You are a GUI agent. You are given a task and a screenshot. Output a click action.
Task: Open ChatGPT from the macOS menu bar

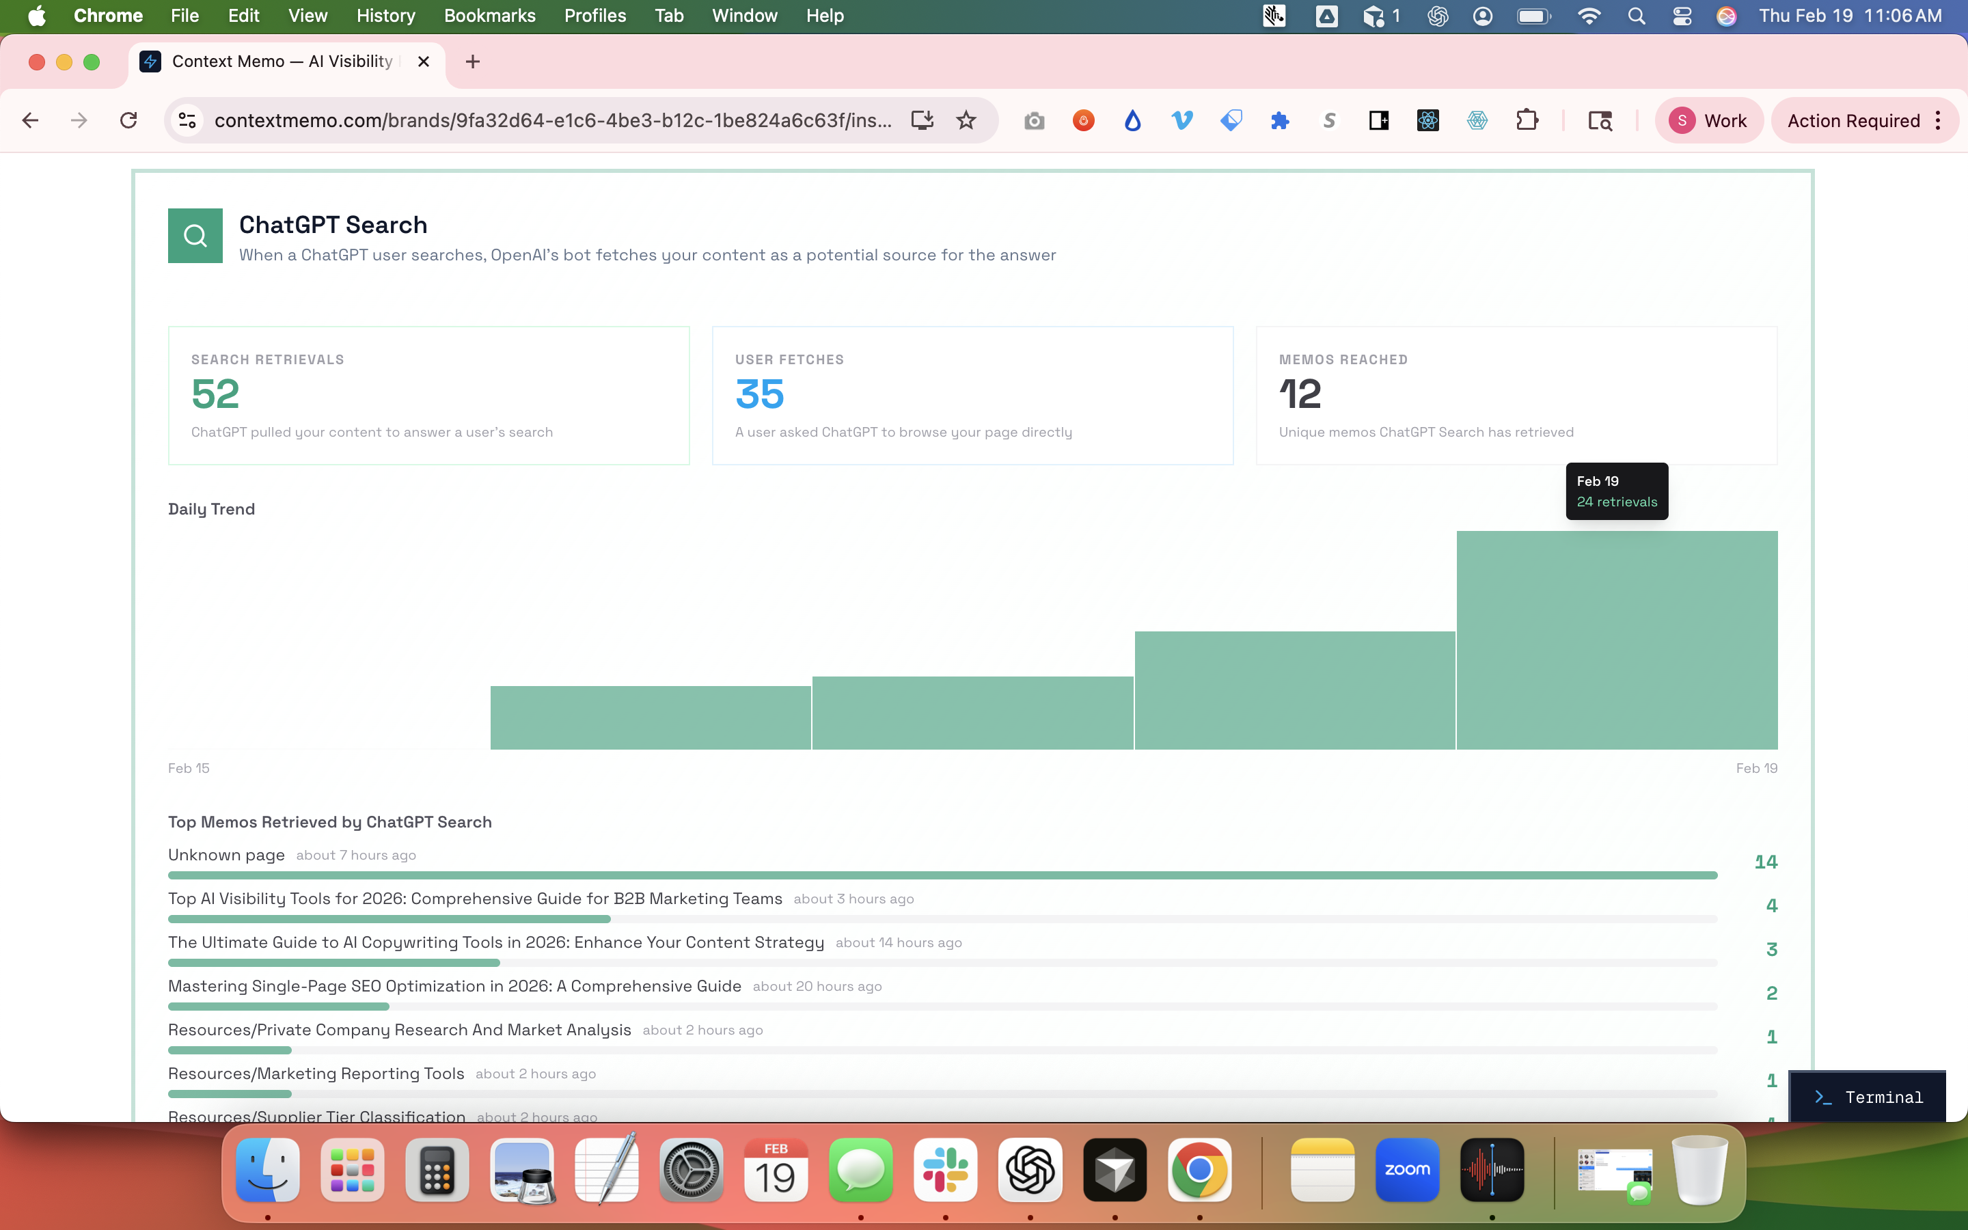(x=1438, y=16)
